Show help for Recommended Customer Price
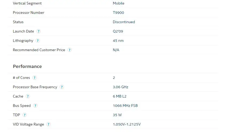226x133 pixels. pos(70,50)
